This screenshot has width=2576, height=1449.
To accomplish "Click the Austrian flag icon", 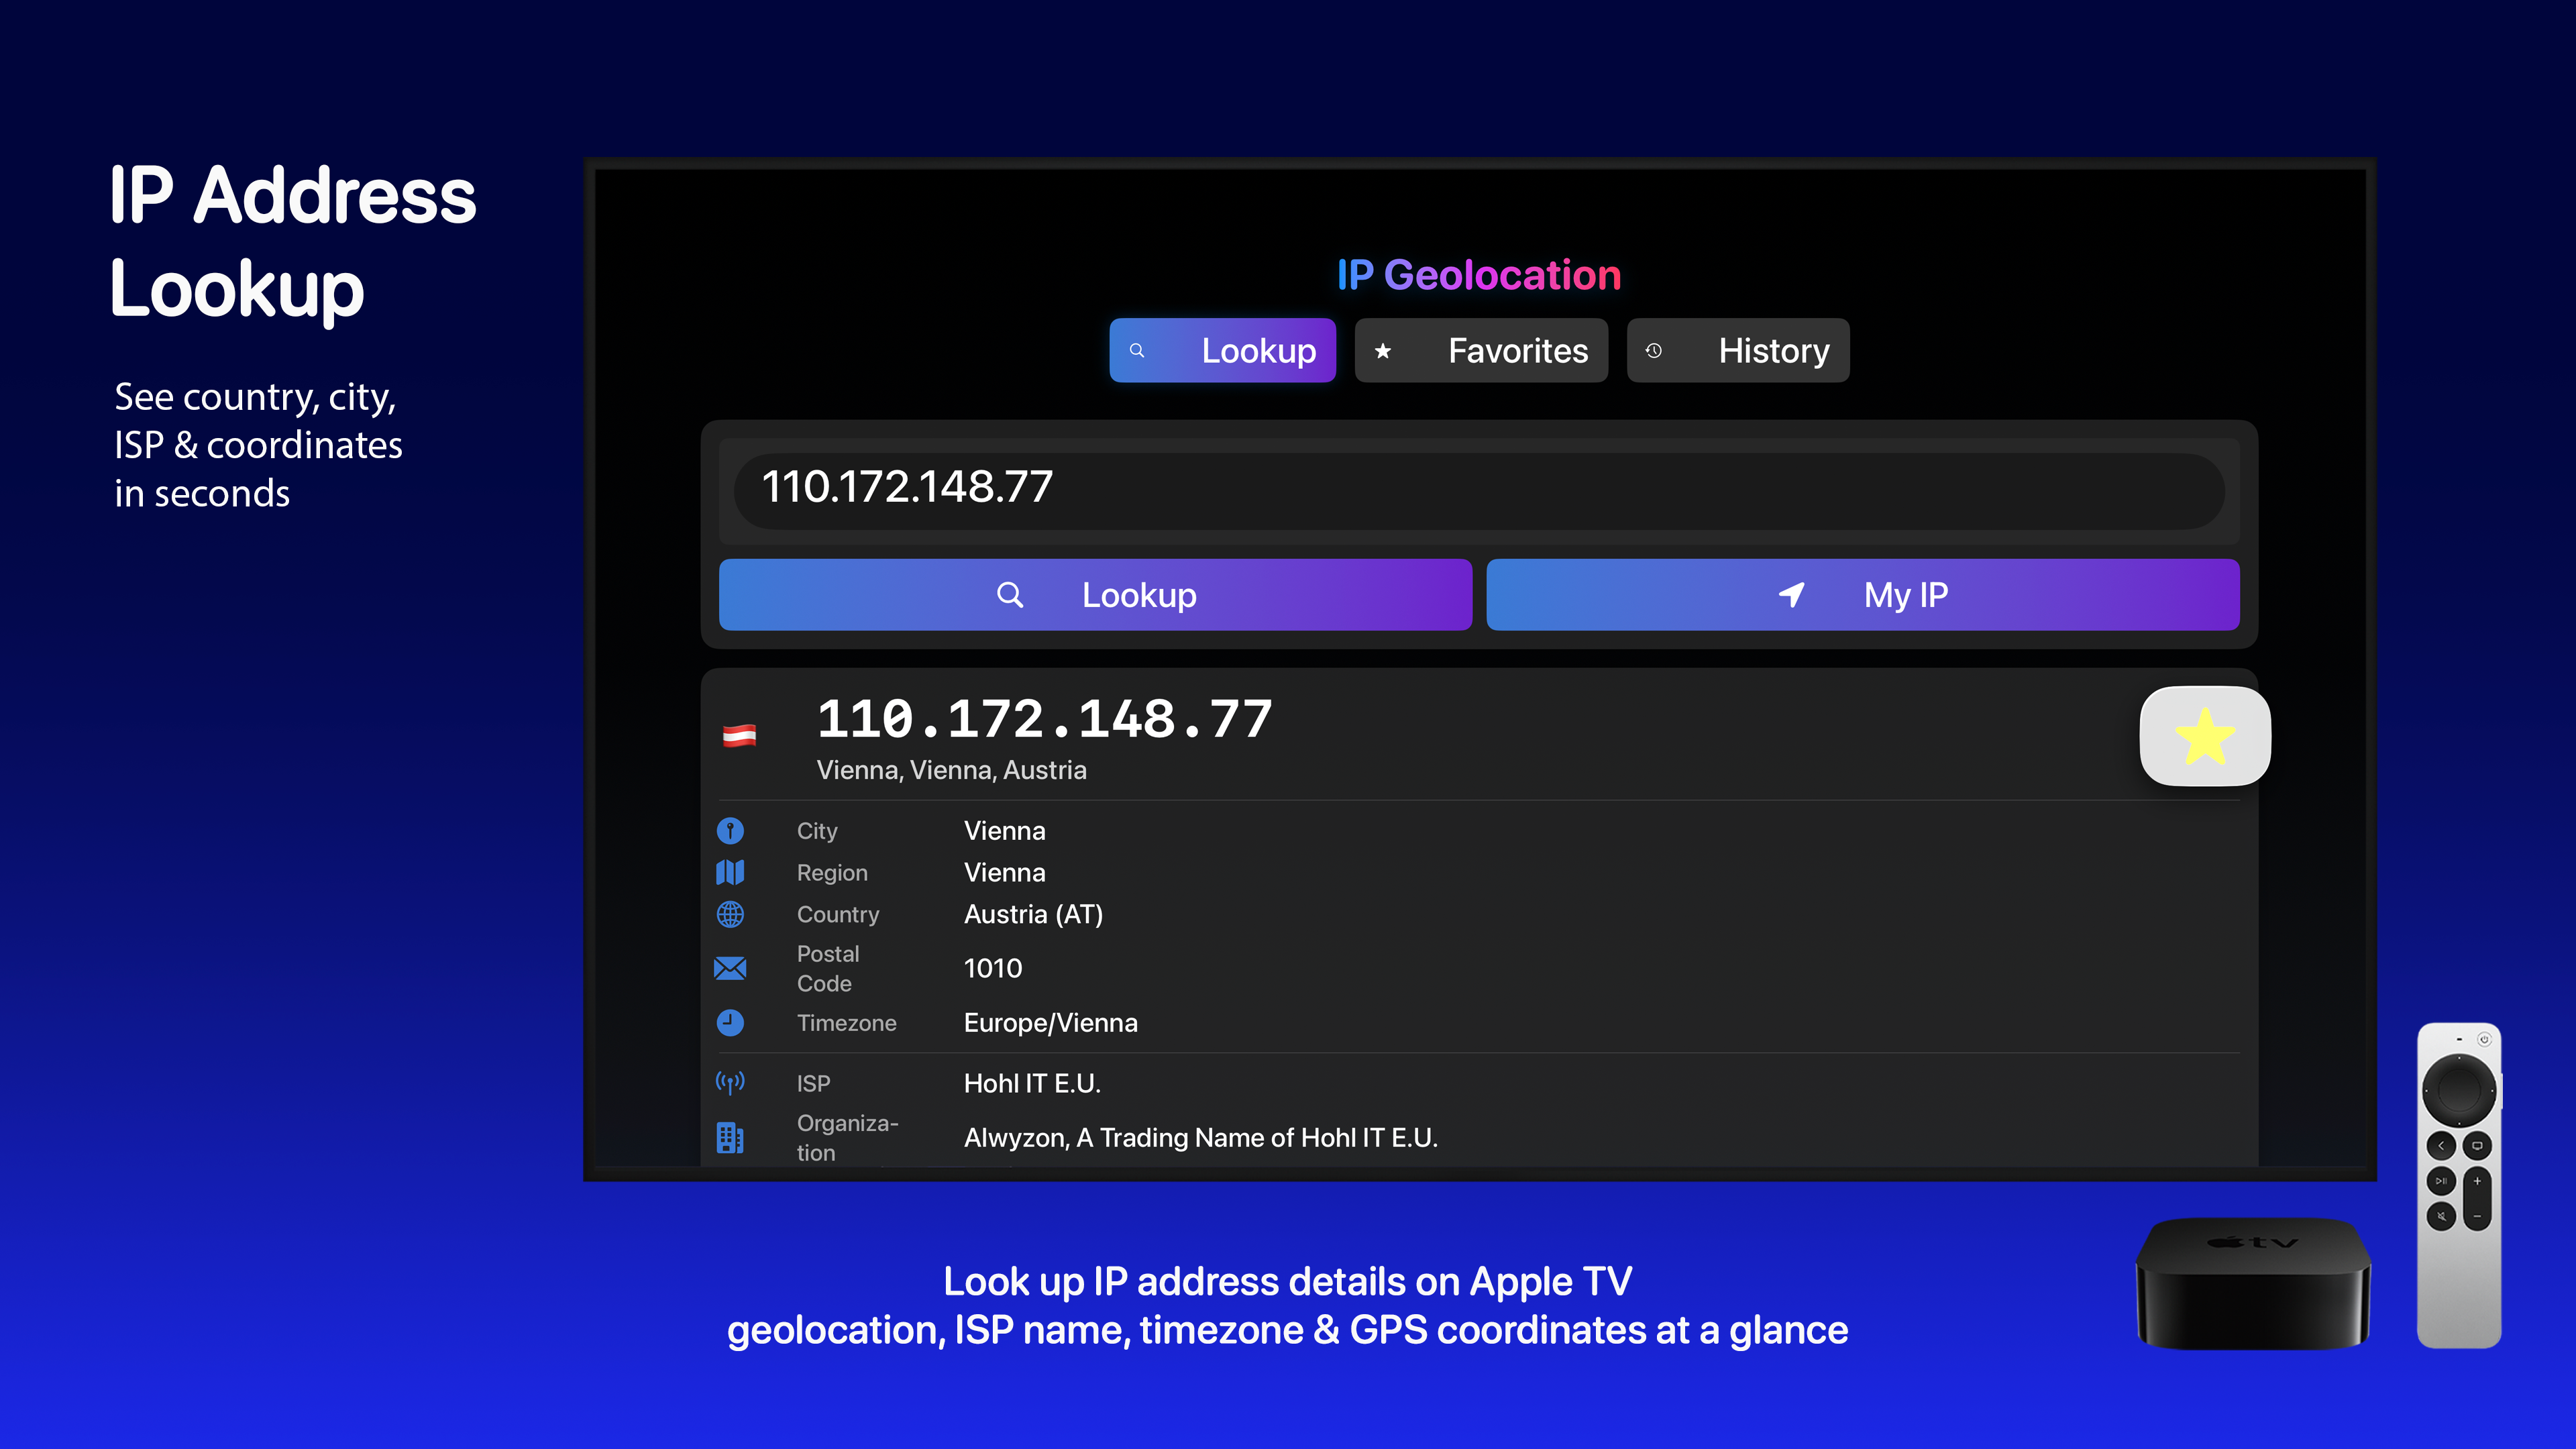I will [740, 736].
